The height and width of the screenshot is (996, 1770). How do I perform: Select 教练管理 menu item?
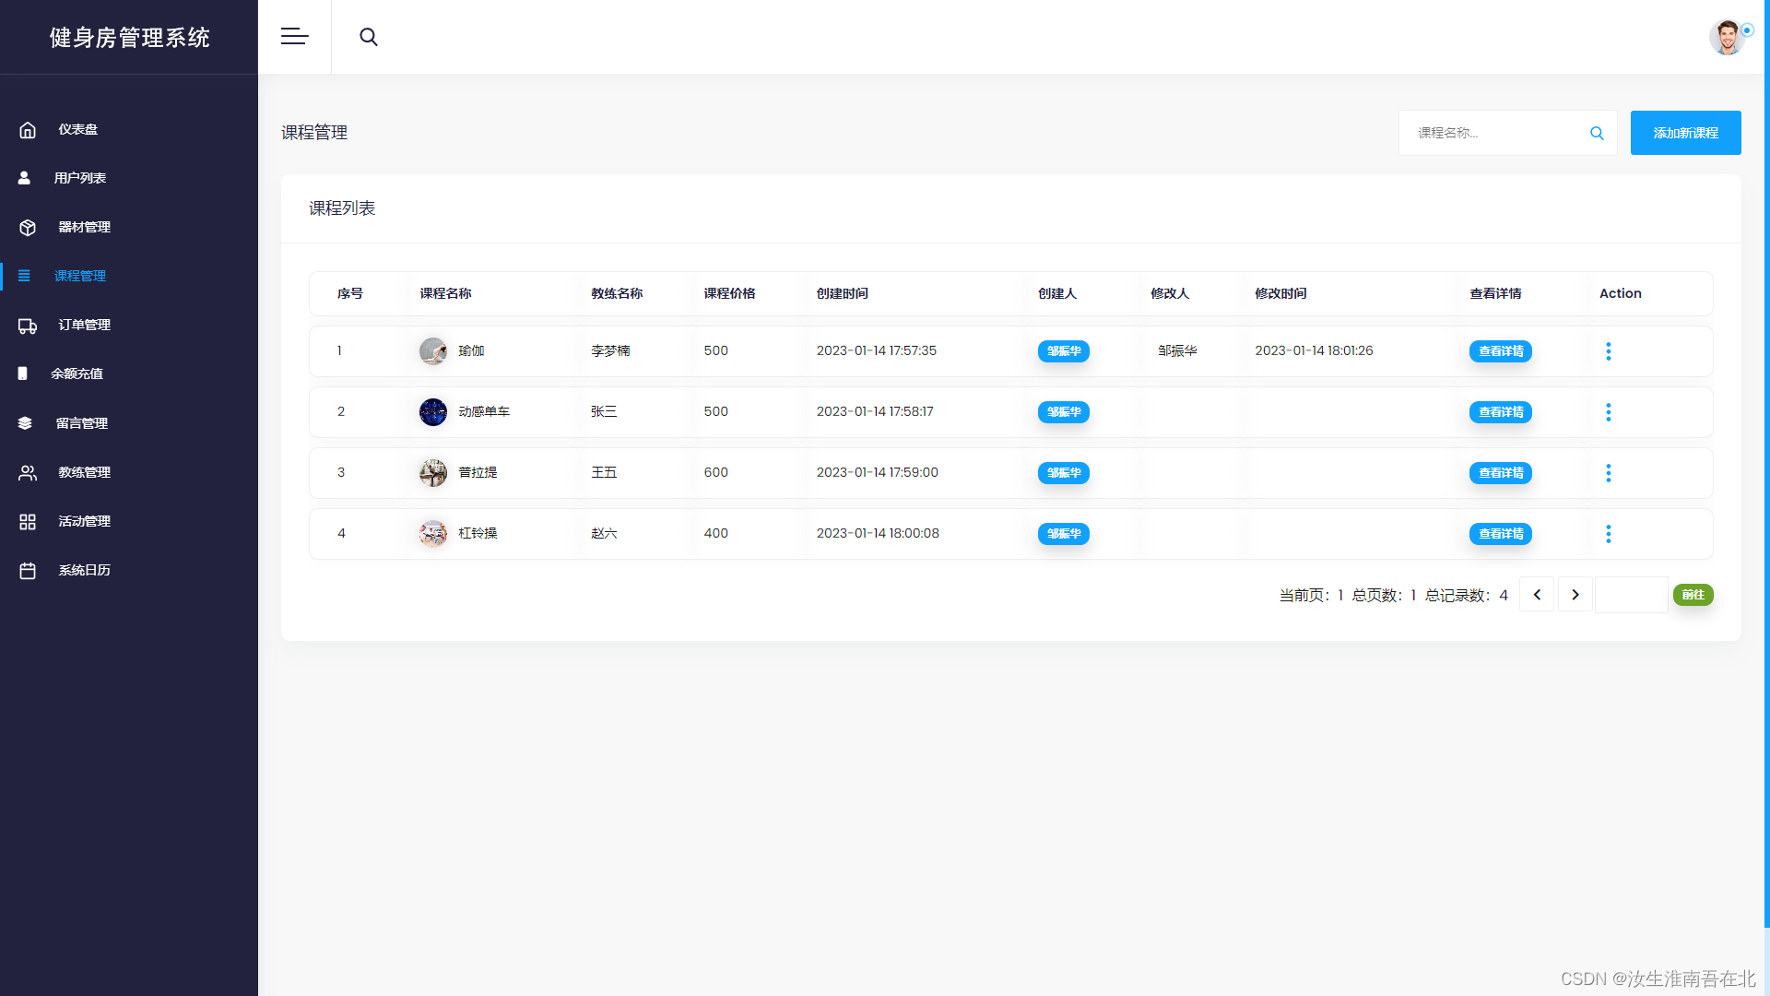[84, 473]
